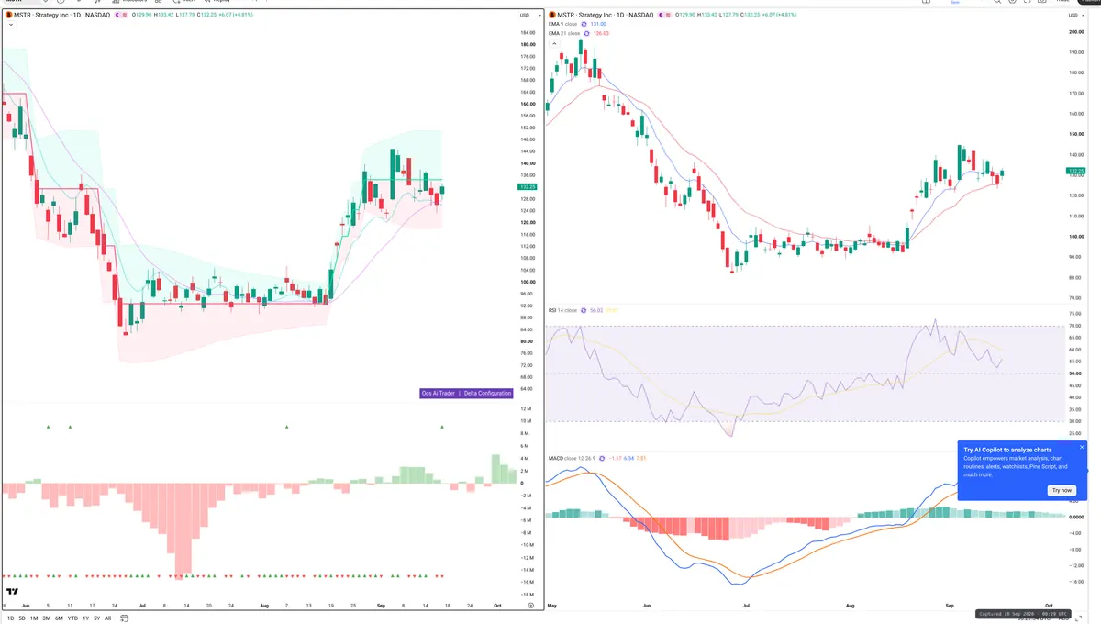The image size is (1101, 624).
Task: Click the TradingView logo on left chart
Action: point(13,591)
